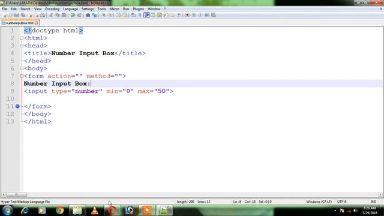384x216 pixels.
Task: Open the Language menu
Action: [x=70, y=9]
